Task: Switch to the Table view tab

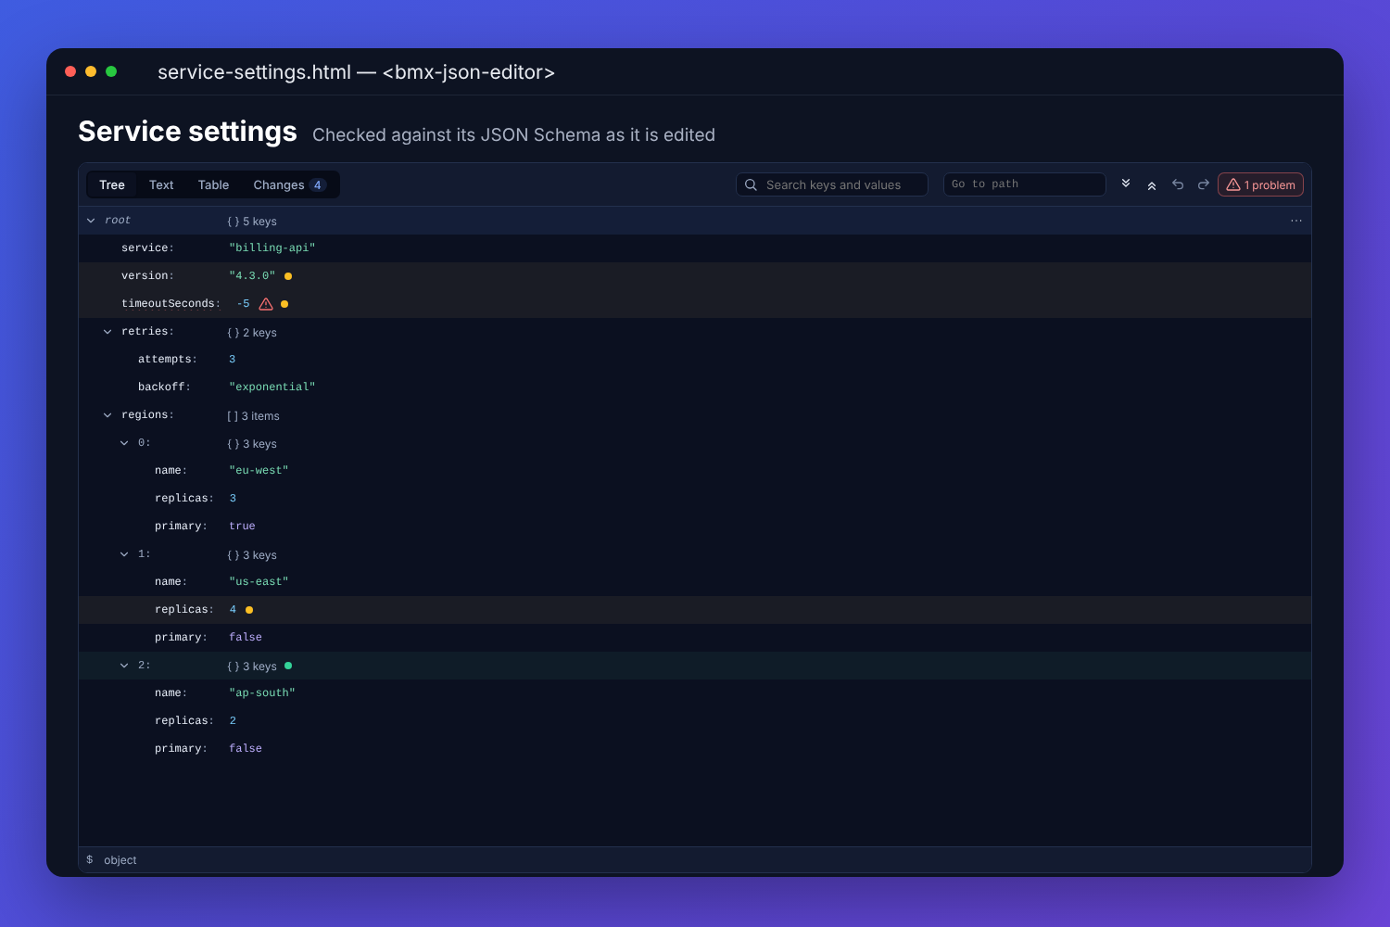Action: [213, 184]
